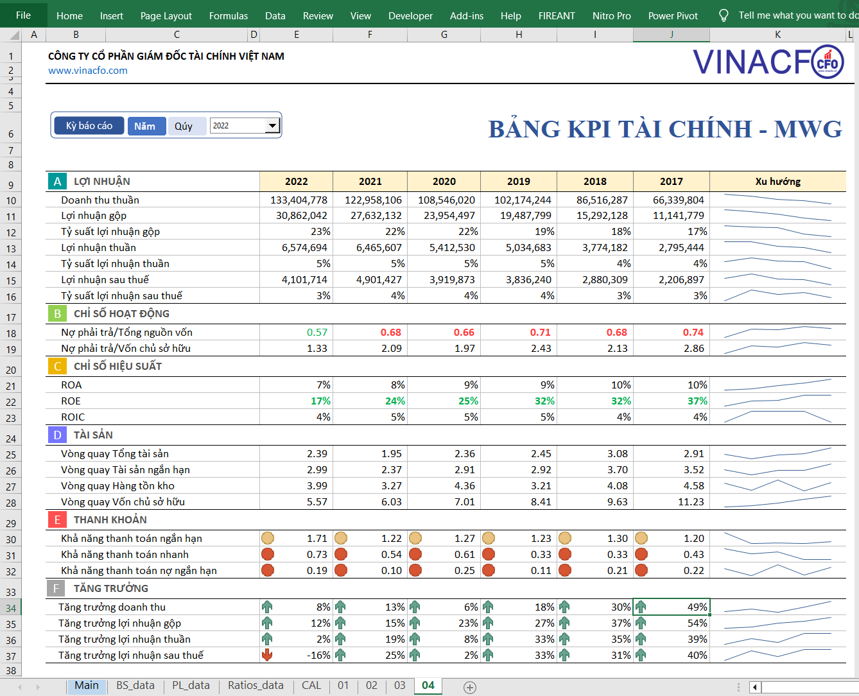Open the www.vinacfo.com link
Screen dimensions: 859x696
88,71
